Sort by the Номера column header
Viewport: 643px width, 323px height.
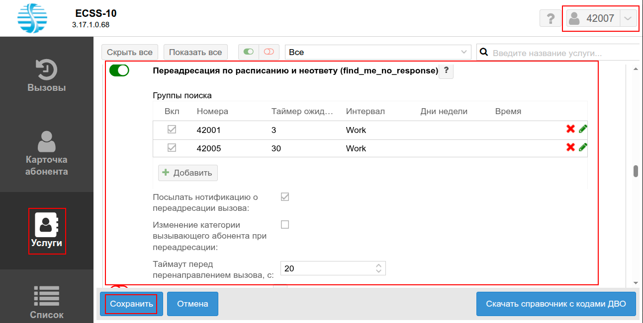212,111
